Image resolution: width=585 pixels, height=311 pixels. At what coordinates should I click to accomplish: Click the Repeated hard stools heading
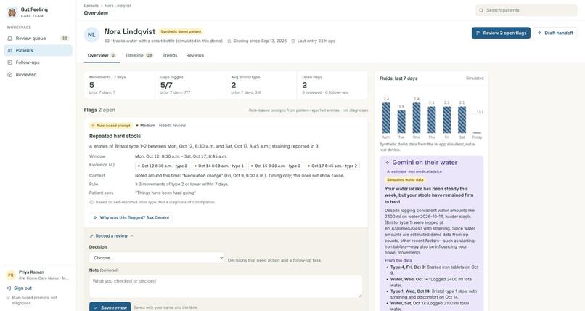pos(115,137)
